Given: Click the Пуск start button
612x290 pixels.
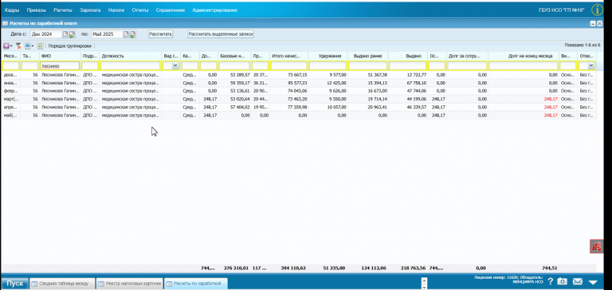Looking at the screenshot, I should pos(15,284).
